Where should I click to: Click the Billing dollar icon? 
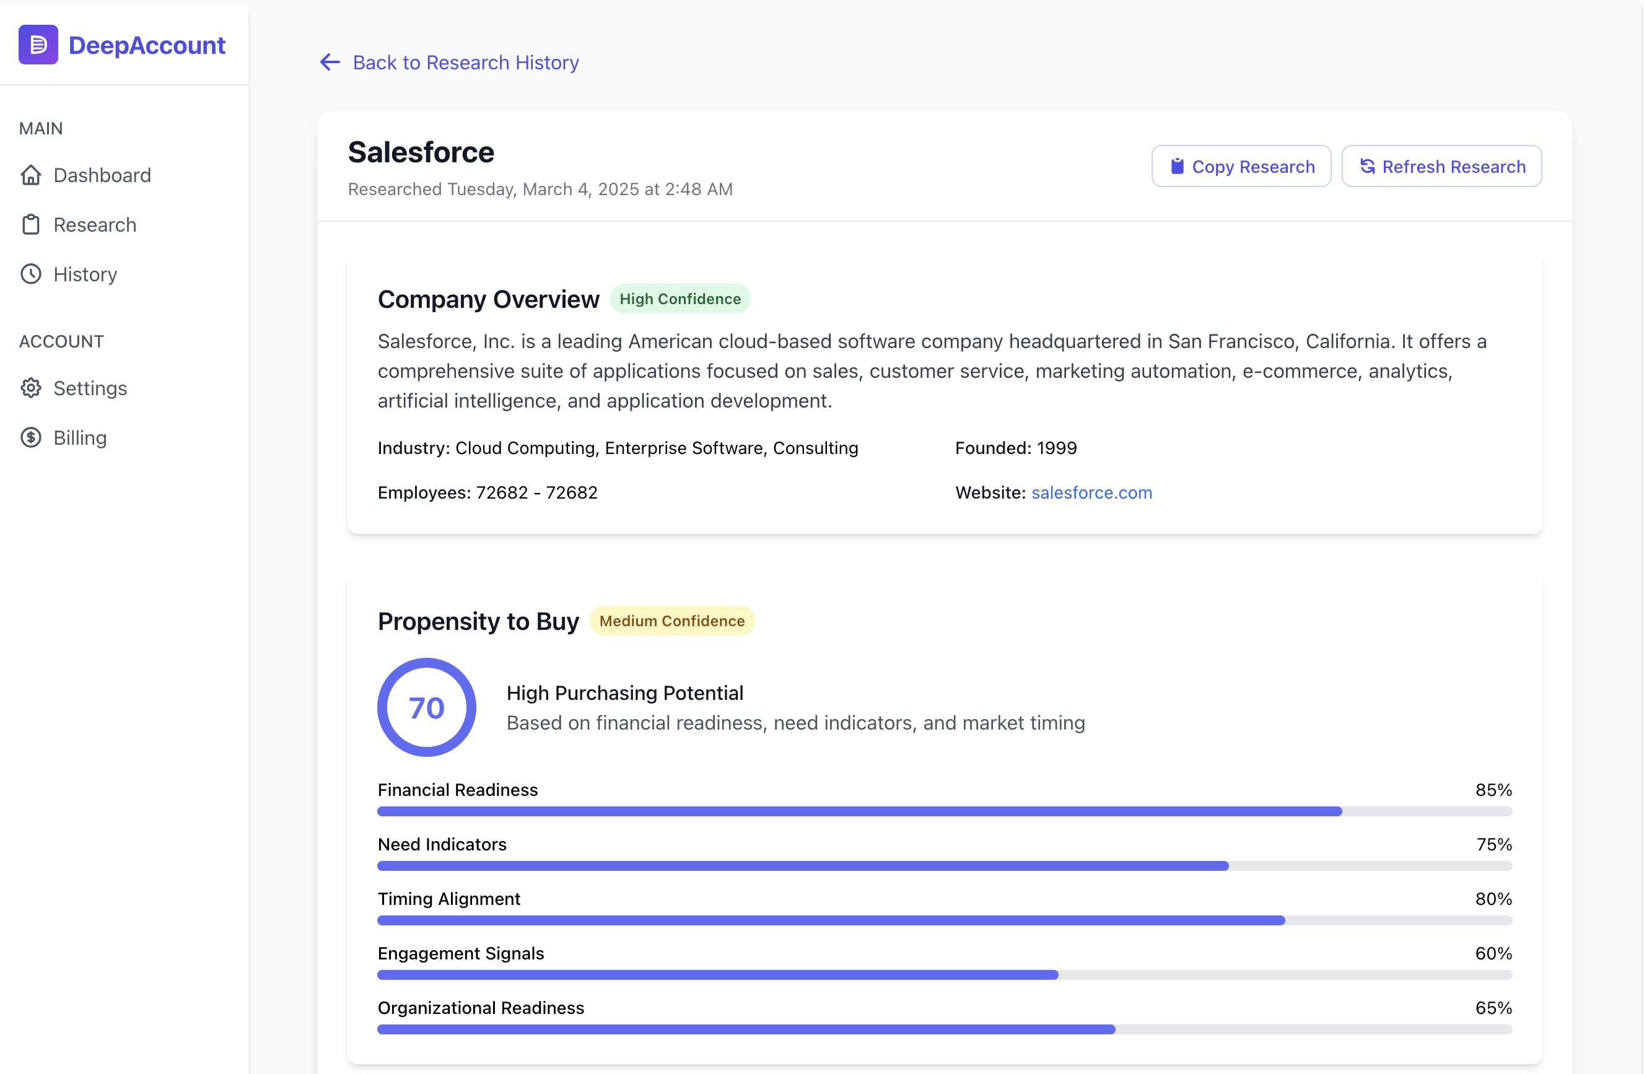click(31, 438)
